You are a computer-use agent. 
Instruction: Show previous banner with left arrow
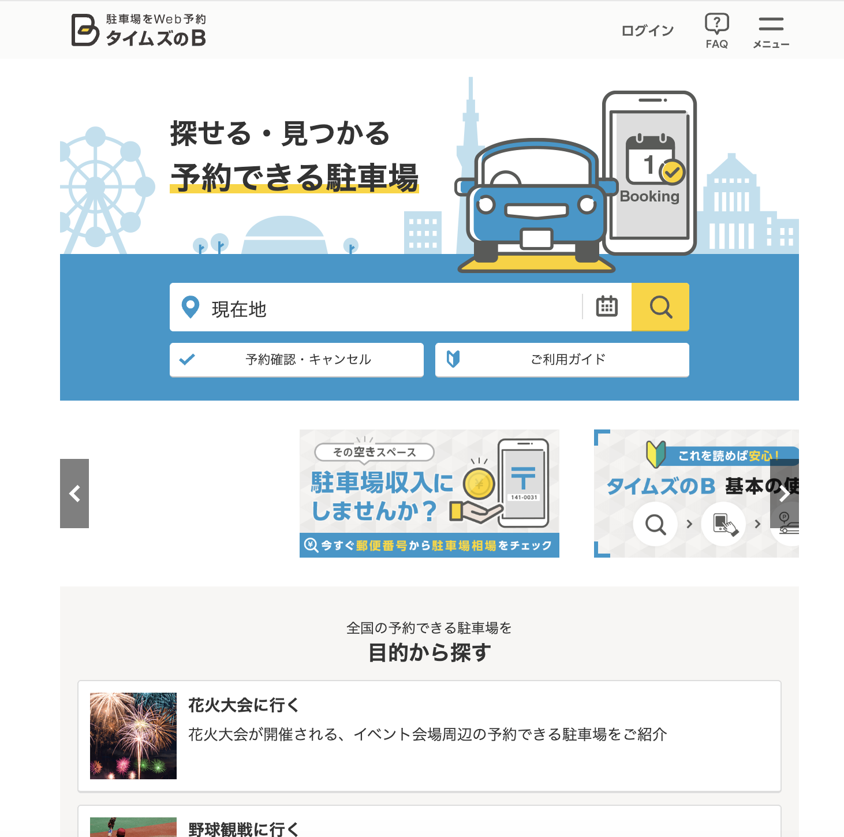[74, 494]
